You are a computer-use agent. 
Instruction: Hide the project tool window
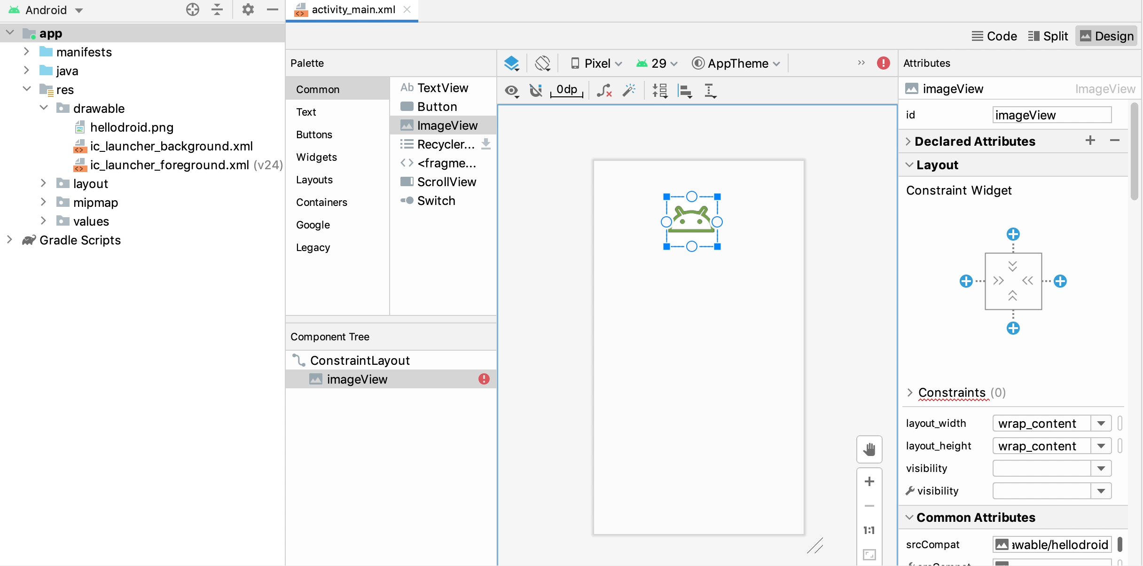(273, 10)
